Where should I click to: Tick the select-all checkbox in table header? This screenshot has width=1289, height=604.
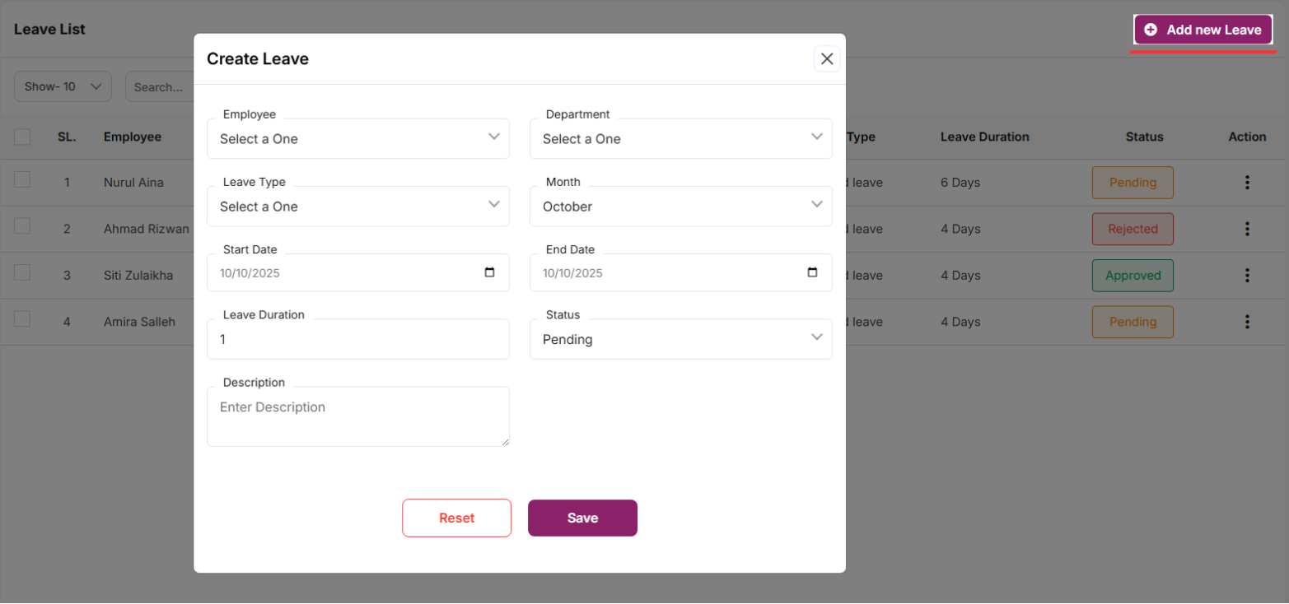pyautogui.click(x=22, y=137)
